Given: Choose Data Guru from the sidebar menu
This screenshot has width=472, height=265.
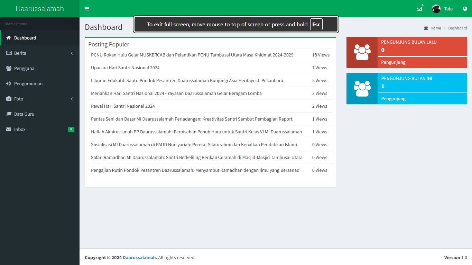Looking at the screenshot, I should [24, 114].
